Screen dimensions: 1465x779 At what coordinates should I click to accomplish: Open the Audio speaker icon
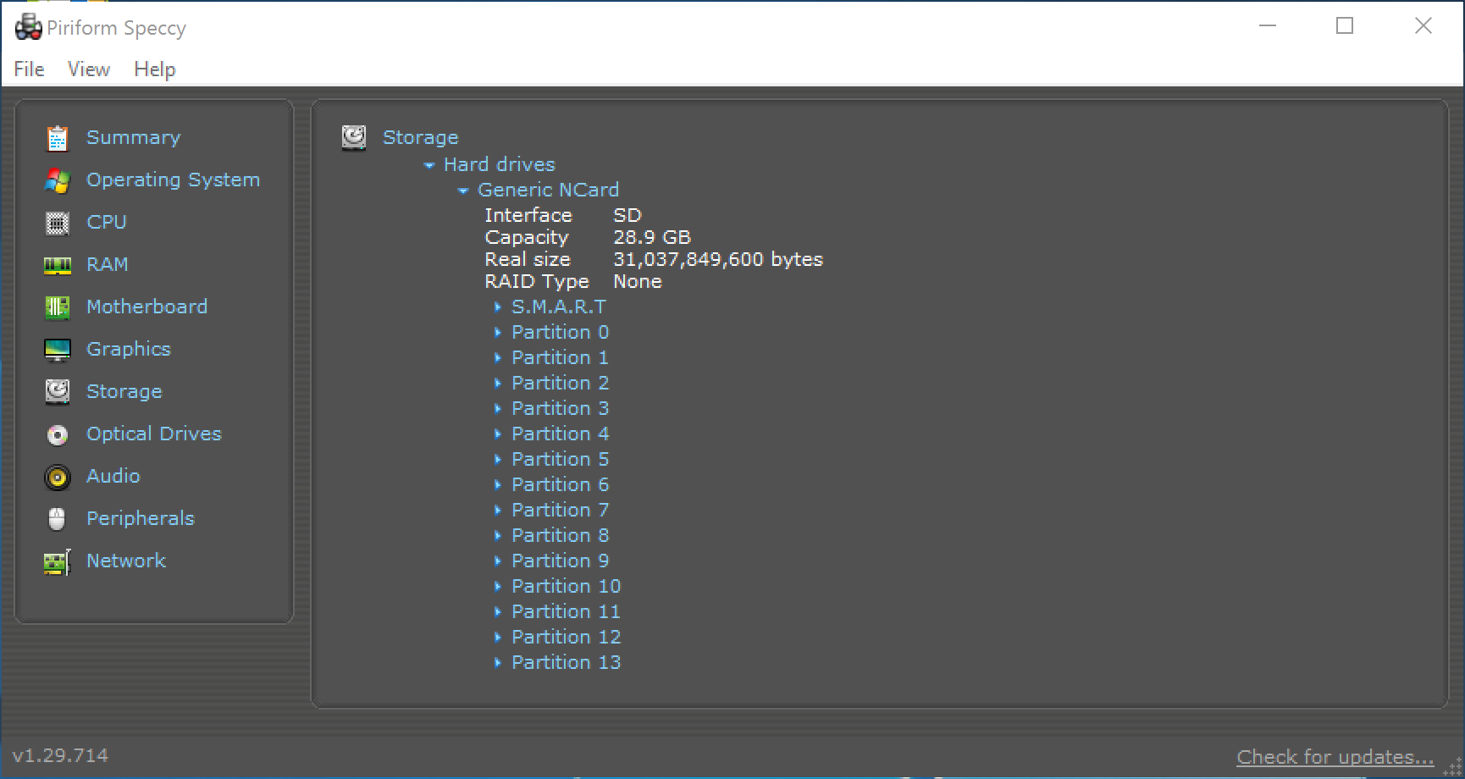pyautogui.click(x=57, y=477)
